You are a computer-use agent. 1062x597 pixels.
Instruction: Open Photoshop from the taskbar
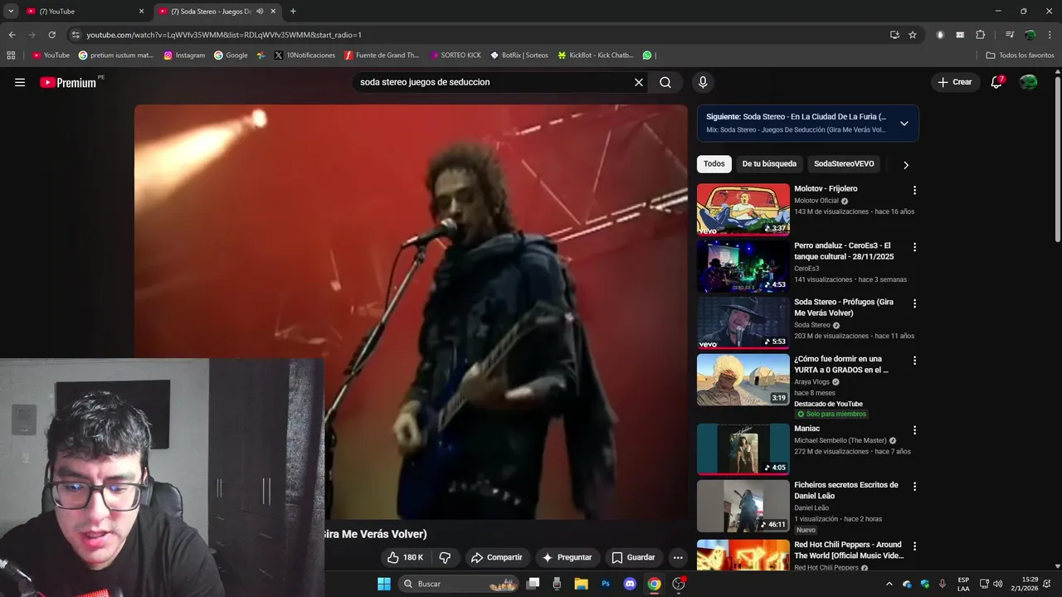[606, 584]
